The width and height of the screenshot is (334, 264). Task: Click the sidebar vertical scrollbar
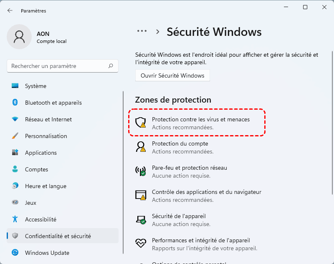(123, 171)
